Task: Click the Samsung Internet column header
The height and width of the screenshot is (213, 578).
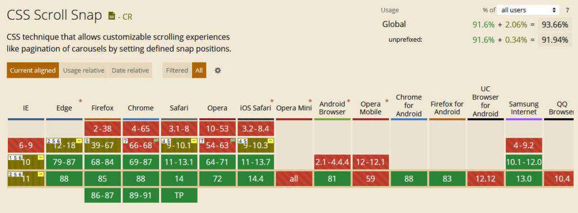Action: click(x=524, y=108)
